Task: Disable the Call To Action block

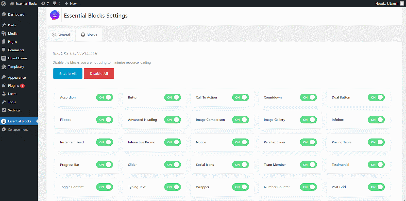Action: click(241, 97)
